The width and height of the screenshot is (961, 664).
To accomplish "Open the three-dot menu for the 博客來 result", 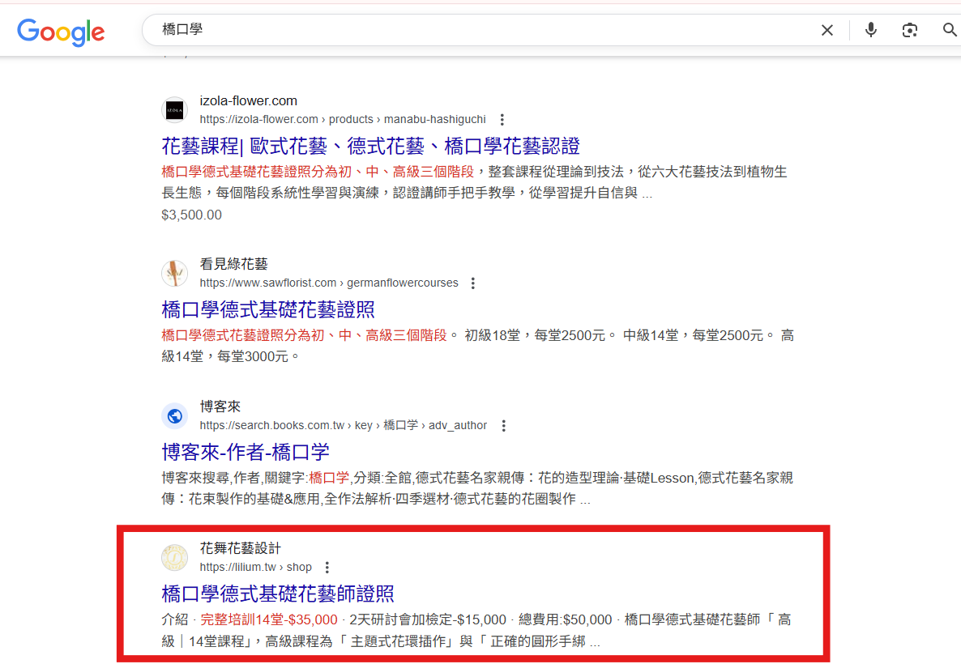I will click(x=503, y=426).
